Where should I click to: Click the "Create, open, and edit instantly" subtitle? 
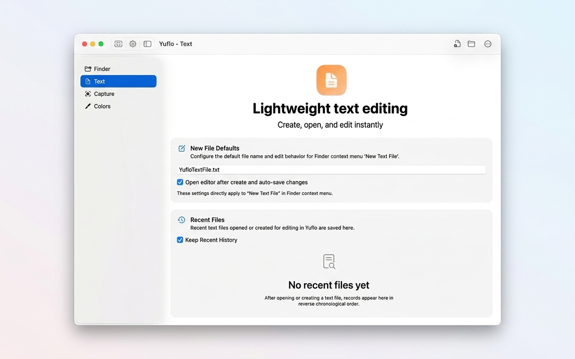tap(330, 125)
